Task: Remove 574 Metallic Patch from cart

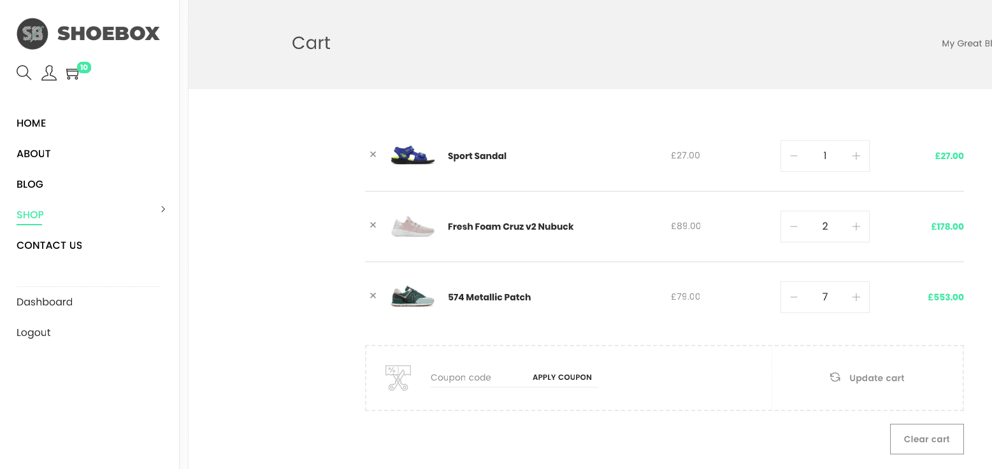Action: (x=373, y=296)
